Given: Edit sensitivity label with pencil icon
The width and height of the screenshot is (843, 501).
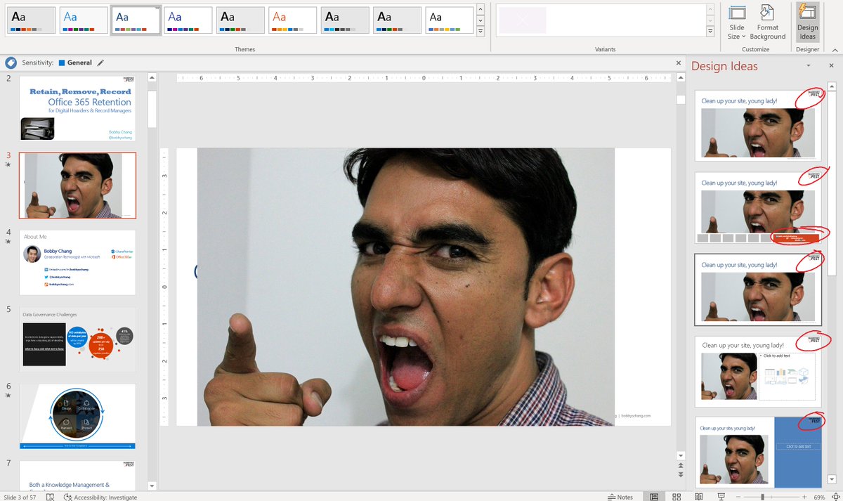Looking at the screenshot, I should [100, 63].
